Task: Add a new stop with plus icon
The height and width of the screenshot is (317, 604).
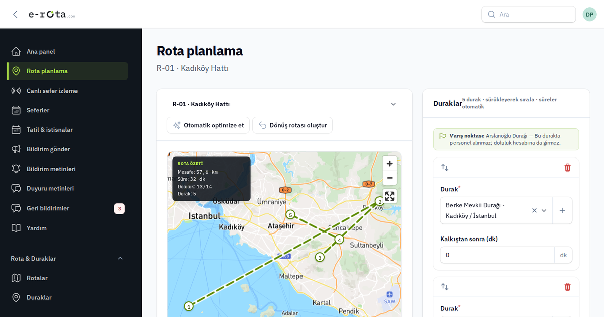Action: pos(562,210)
